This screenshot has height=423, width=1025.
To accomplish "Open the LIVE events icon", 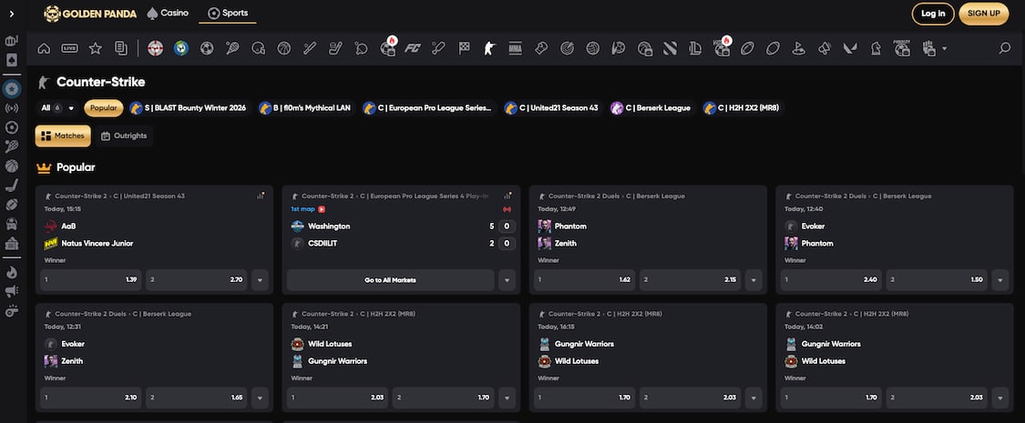I will click(x=70, y=48).
